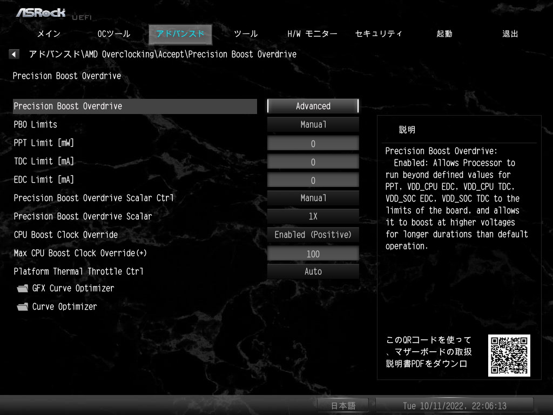Select the PPT Limit [mW] label
Image resolution: width=553 pixels, height=415 pixels.
click(x=44, y=143)
